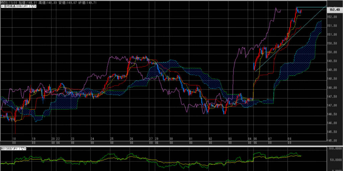The width and height of the screenshot is (343, 171).
Task: Open the Ichimoku indicator dropdown triangle
Action: (32, 6)
